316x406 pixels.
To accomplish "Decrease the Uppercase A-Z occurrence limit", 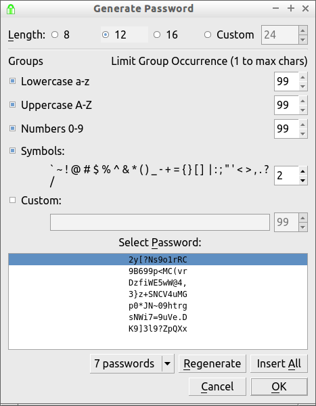I will (302, 110).
